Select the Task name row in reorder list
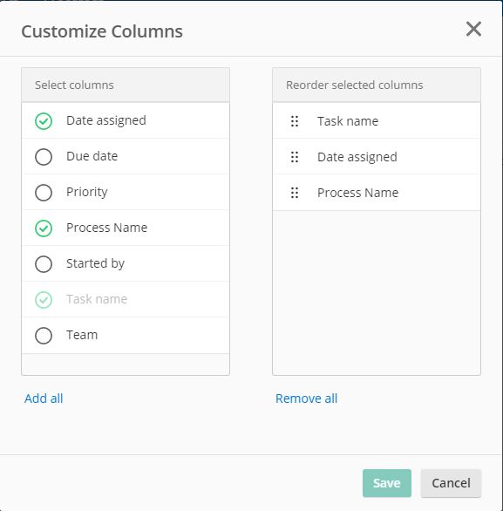 [377, 121]
